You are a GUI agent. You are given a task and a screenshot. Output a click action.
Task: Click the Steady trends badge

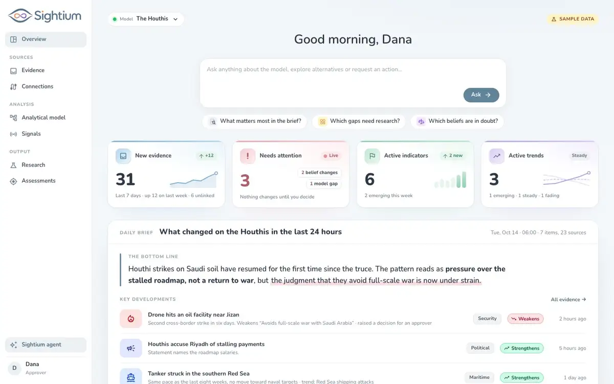pyautogui.click(x=579, y=156)
